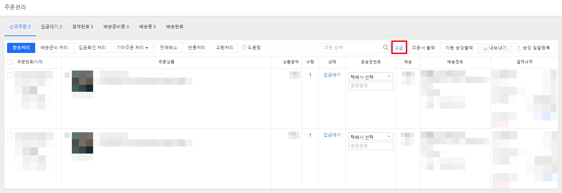Click first row 송장번호 input field
Screen dimensions: 562x193
[x=370, y=86]
